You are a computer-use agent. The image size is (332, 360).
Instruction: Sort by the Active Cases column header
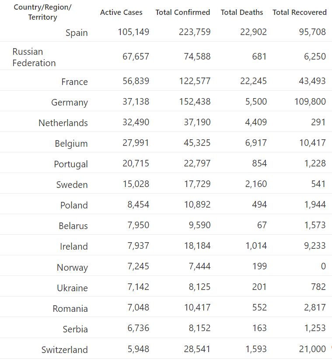click(121, 12)
